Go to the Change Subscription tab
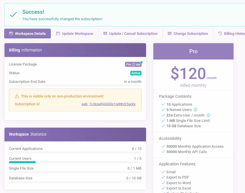The height and width of the screenshot is (193, 245). click(188, 33)
